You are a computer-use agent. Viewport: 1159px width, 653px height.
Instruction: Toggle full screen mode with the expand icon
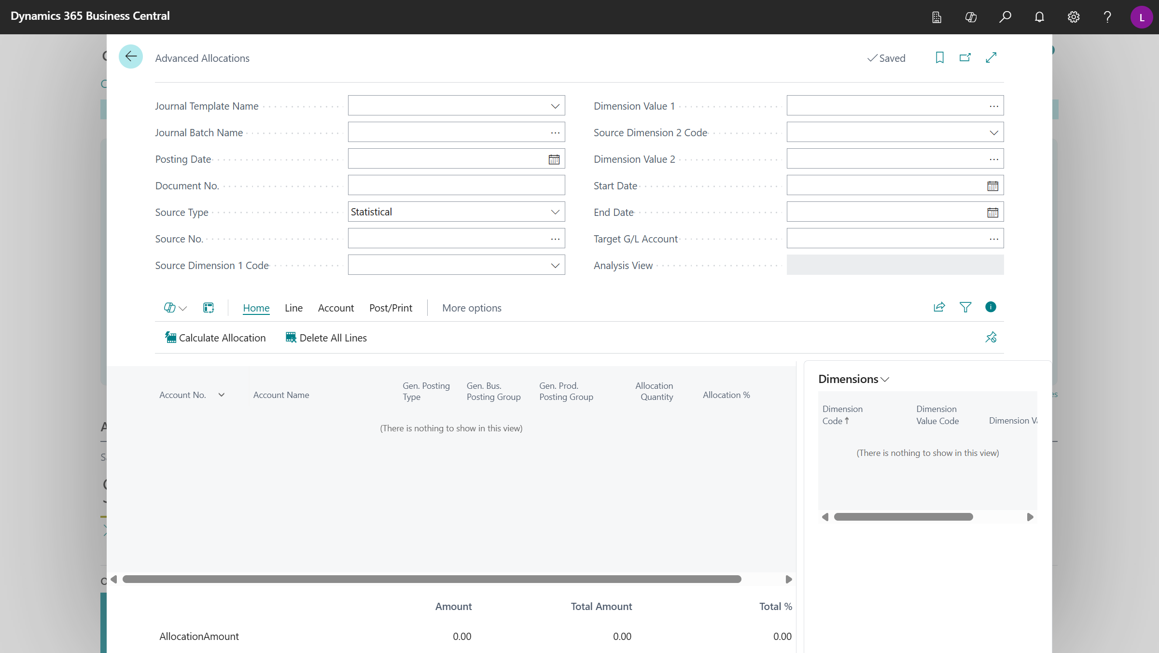click(x=991, y=57)
